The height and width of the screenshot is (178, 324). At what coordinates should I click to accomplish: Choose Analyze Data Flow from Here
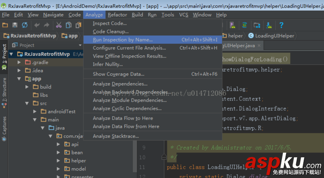(153, 126)
